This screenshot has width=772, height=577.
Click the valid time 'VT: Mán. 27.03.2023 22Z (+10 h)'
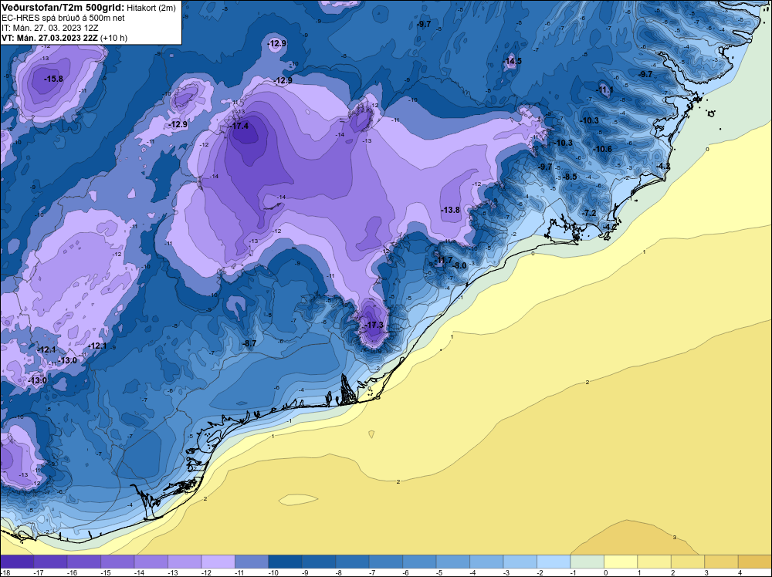pyautogui.click(x=65, y=38)
